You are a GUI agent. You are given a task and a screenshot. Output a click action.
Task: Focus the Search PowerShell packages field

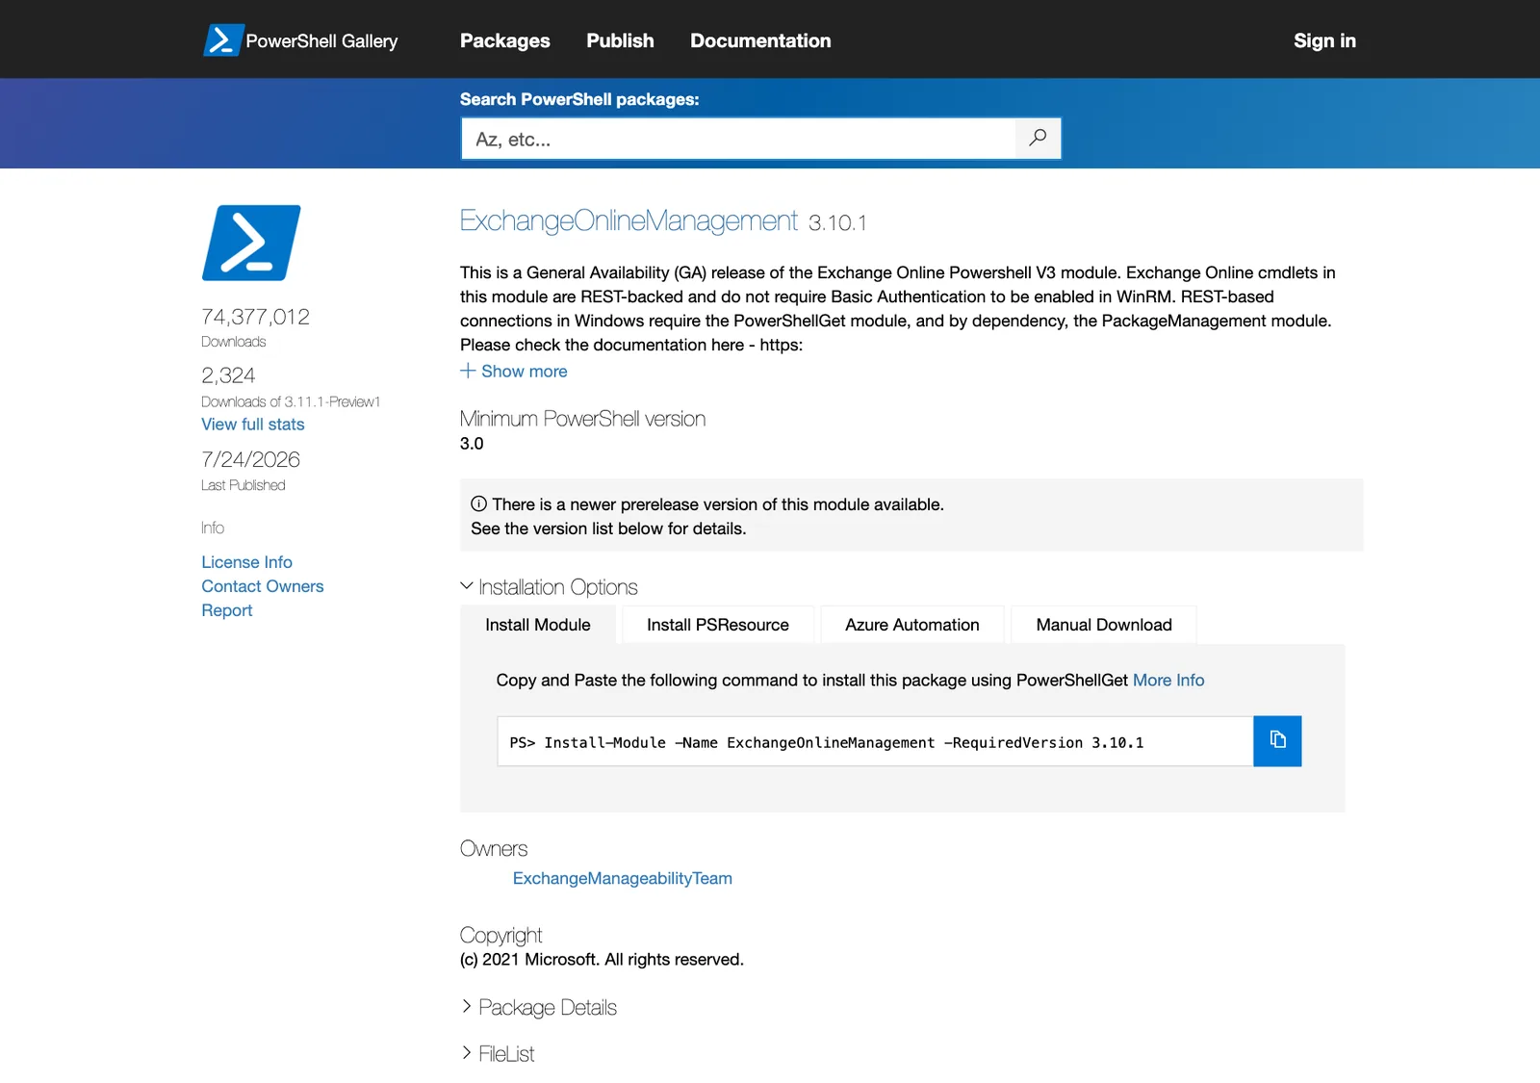click(x=738, y=139)
